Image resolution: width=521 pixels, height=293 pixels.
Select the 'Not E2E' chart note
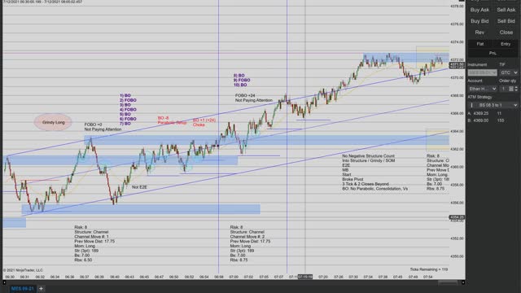(x=139, y=187)
